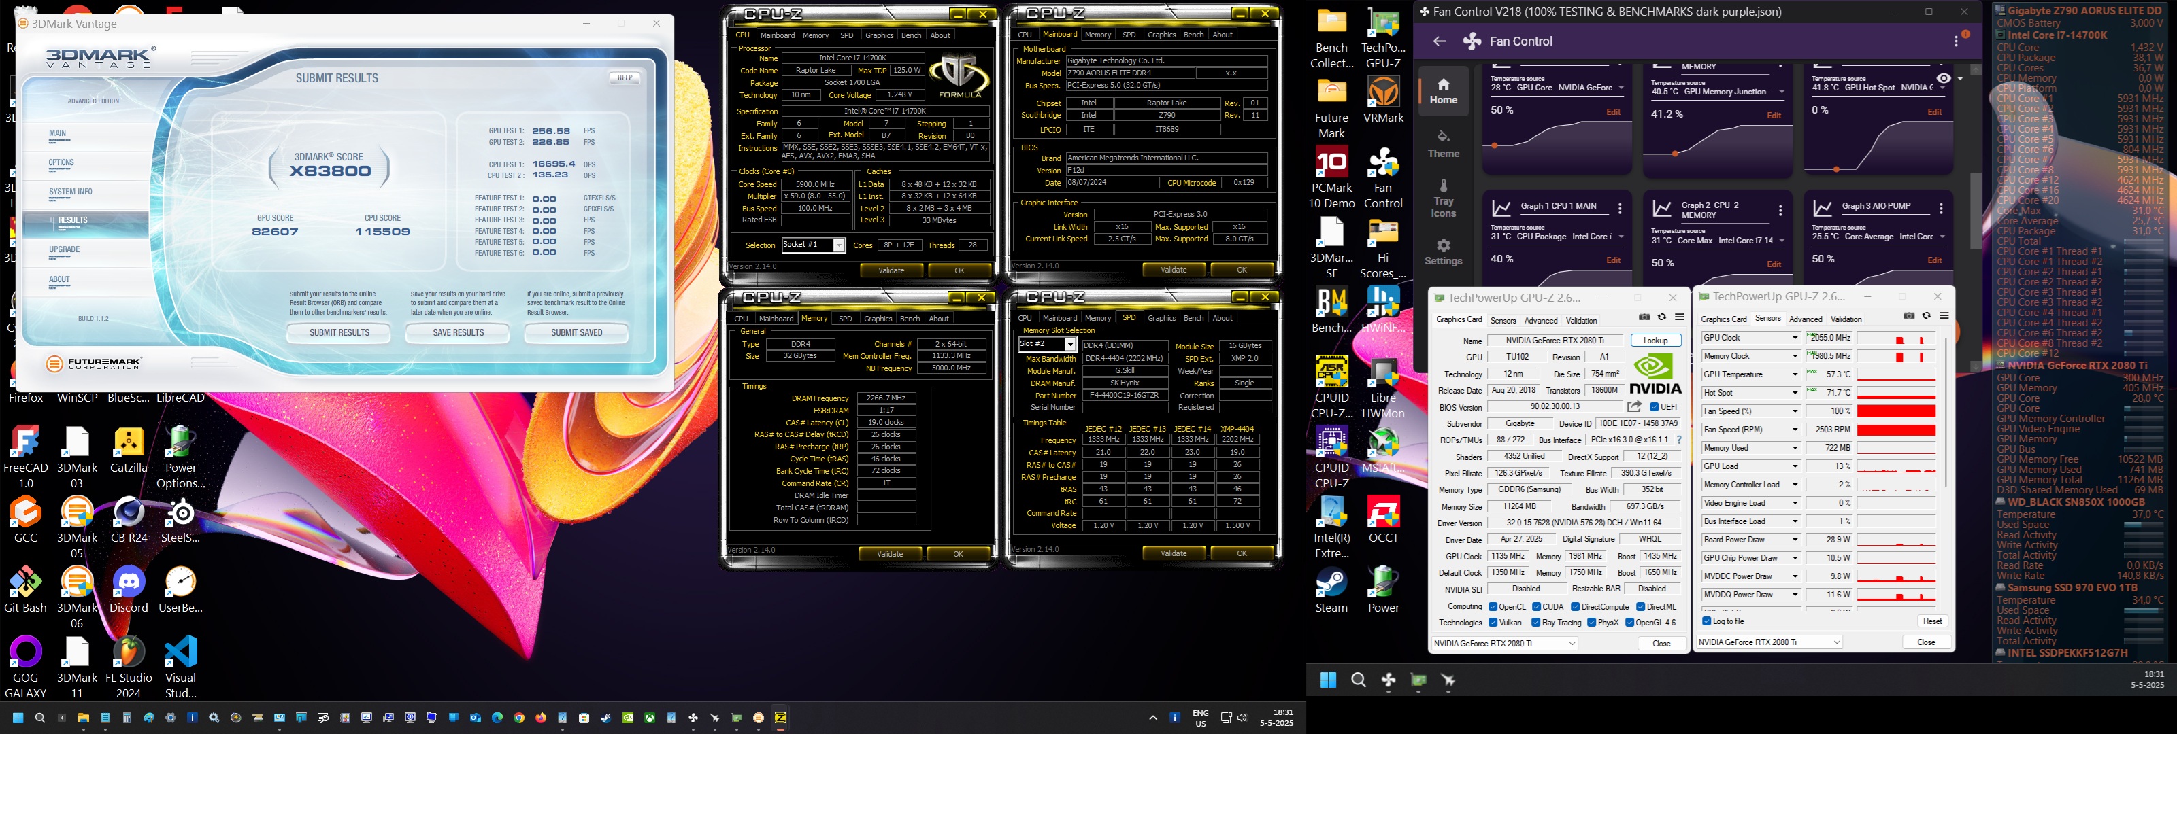Viewport: 2177px width, 838px height.
Task: Toggle the OpenCL checkbox in GPU-Z
Action: (1493, 607)
